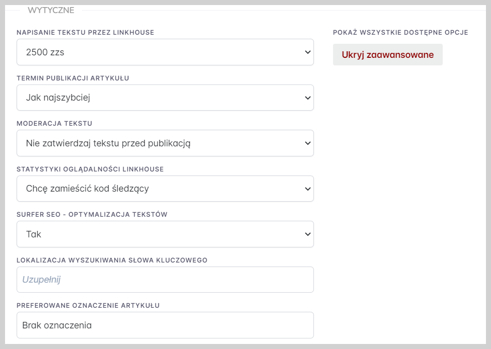Image resolution: width=491 pixels, height=349 pixels.
Task: Click the 'Preferowane oznaczenie artykułu' label
Action: point(89,306)
